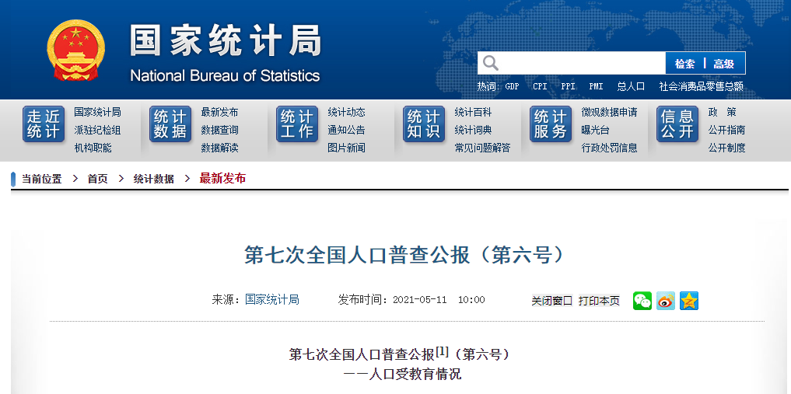Share via QQ Zone star icon
This screenshot has width=791, height=394.
click(688, 301)
